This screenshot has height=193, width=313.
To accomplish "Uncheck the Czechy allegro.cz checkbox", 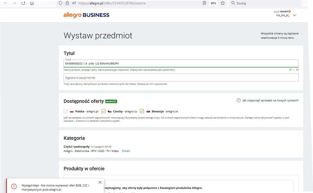I will 103,111.
